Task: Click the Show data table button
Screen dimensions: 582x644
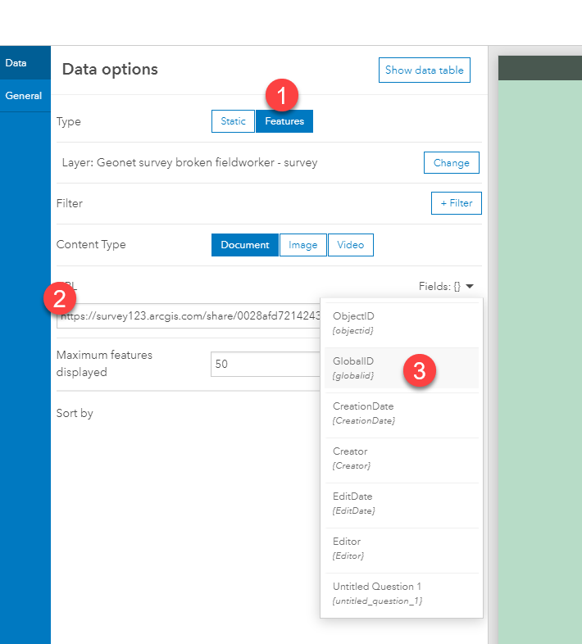Action: coord(424,70)
